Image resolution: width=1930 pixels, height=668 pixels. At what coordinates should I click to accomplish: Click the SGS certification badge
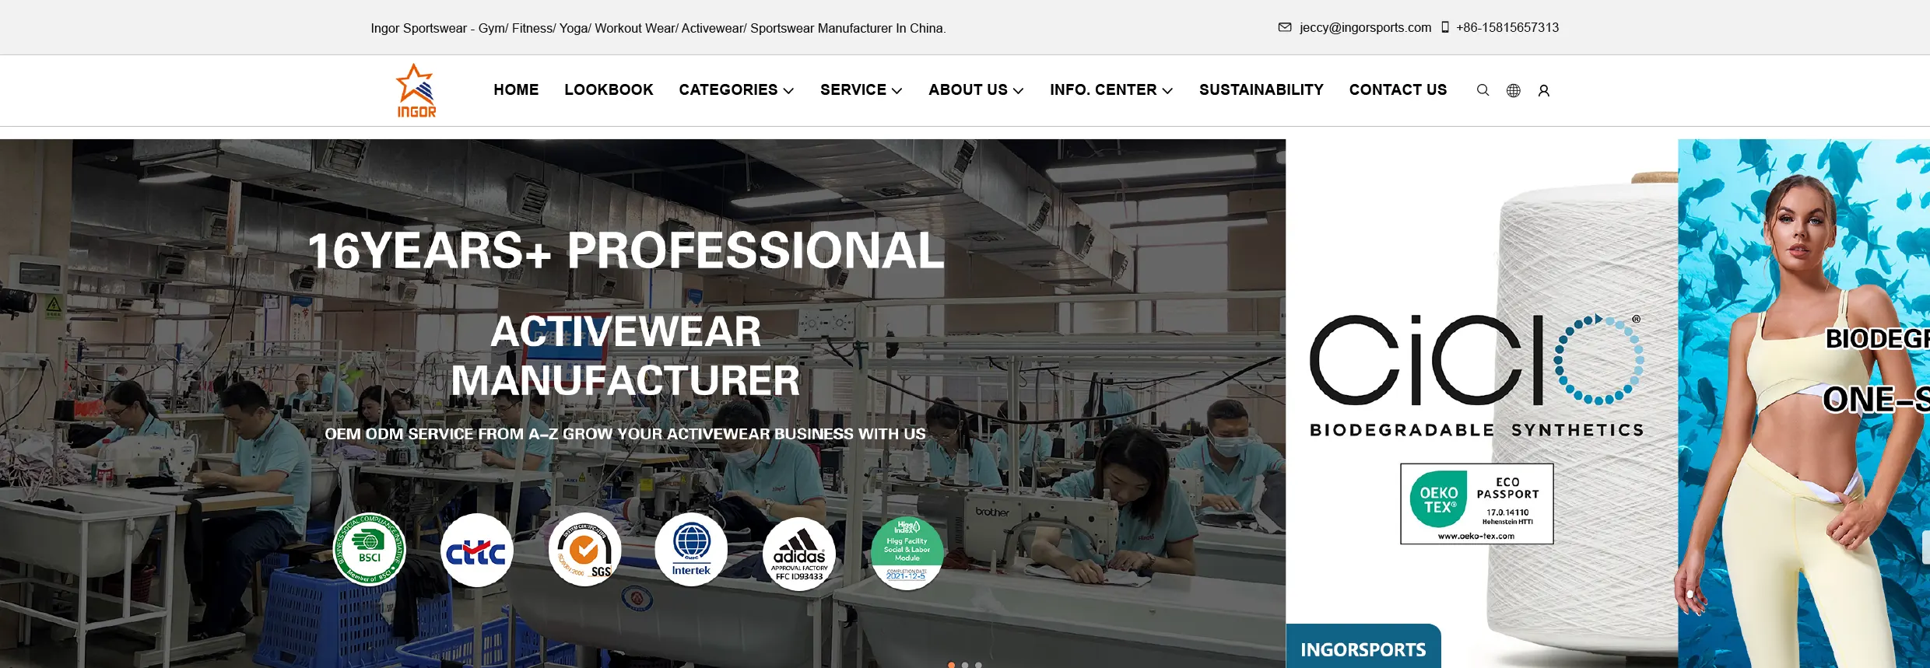(x=584, y=549)
